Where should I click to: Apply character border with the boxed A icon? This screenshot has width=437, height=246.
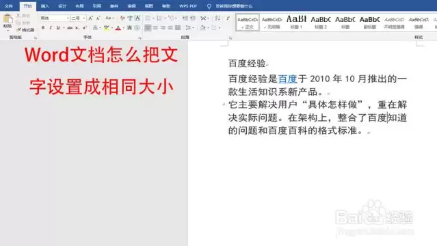137,18
